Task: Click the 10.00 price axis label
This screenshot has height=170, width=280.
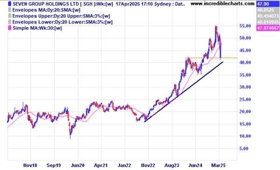Action: [x=245, y=136]
